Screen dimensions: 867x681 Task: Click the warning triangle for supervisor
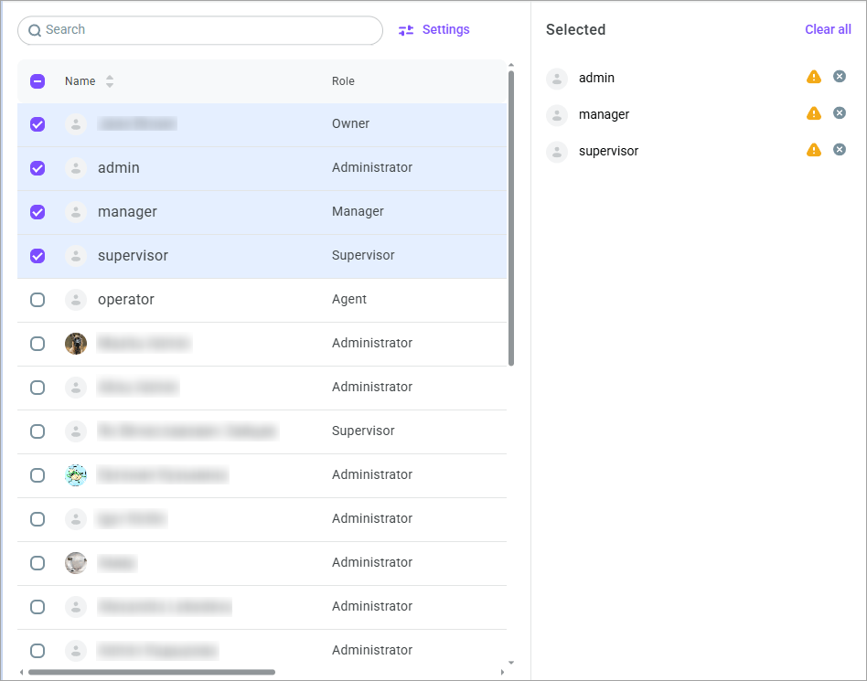[x=813, y=150]
